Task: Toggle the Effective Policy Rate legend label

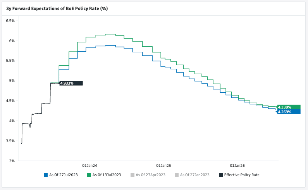Action: pos(242,175)
